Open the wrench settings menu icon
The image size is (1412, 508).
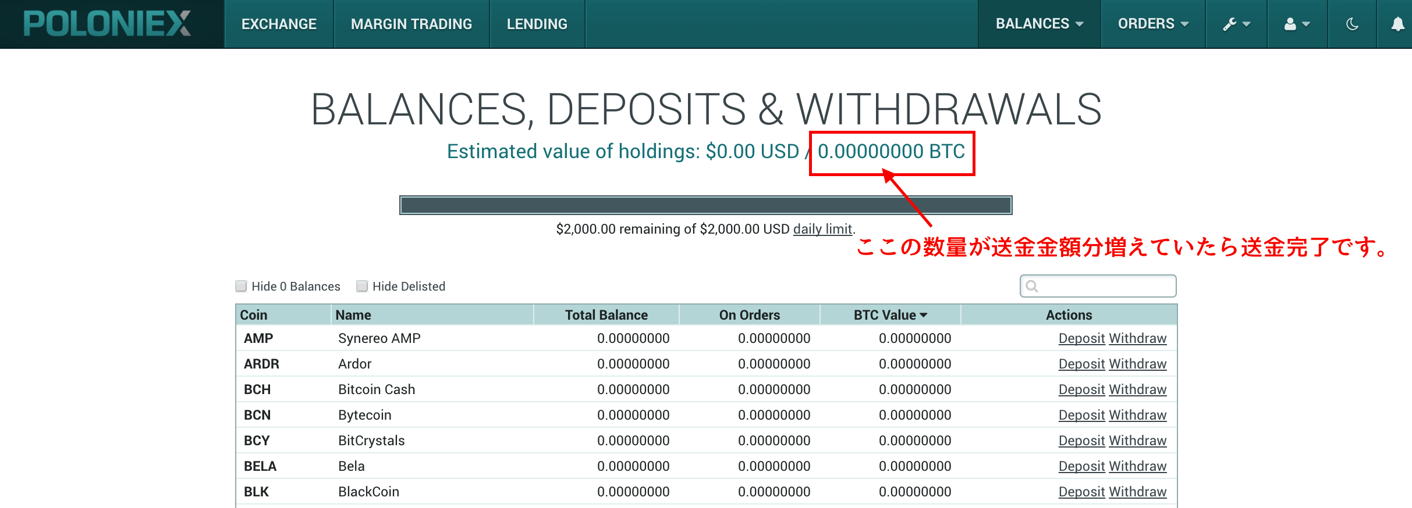point(1236,24)
